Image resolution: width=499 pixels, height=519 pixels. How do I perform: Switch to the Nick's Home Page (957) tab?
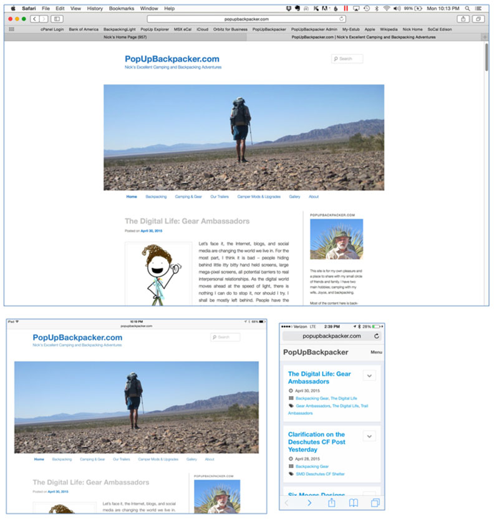(125, 37)
